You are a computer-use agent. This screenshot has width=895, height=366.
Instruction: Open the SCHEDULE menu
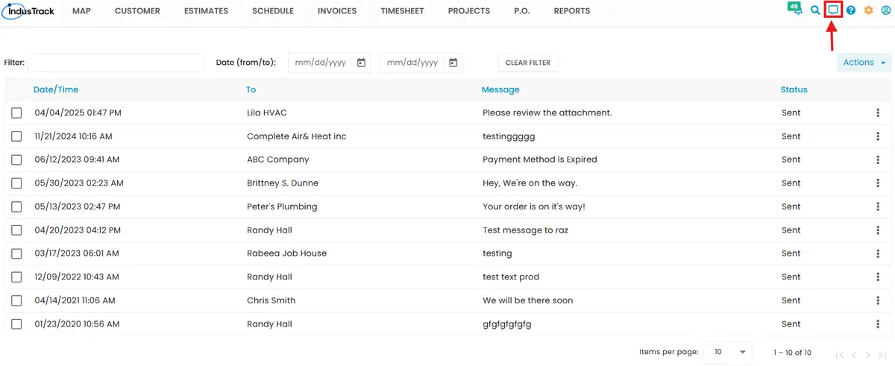coord(273,11)
